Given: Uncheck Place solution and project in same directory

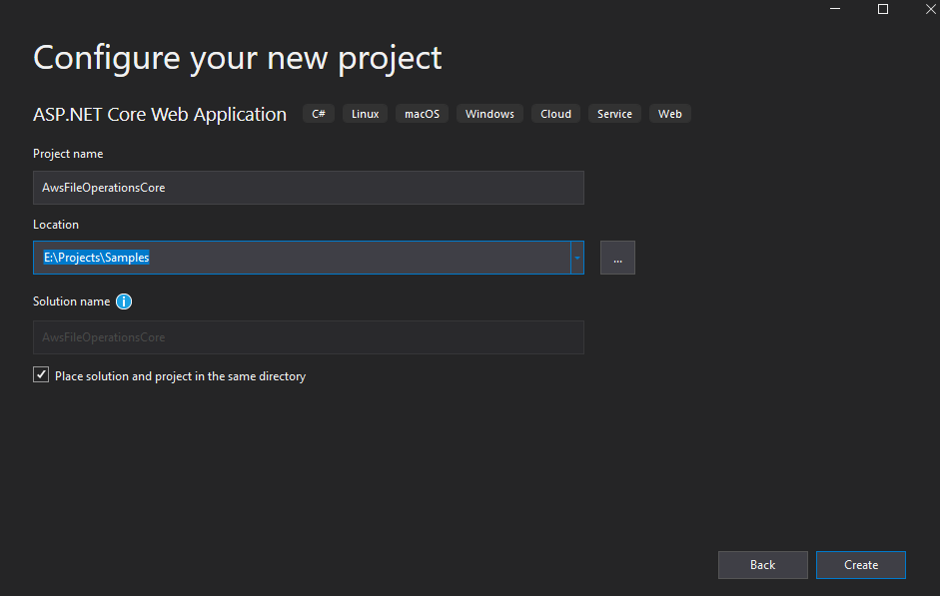Looking at the screenshot, I should pyautogui.click(x=41, y=375).
